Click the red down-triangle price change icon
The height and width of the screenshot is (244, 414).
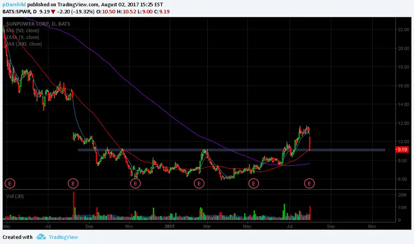[53, 12]
